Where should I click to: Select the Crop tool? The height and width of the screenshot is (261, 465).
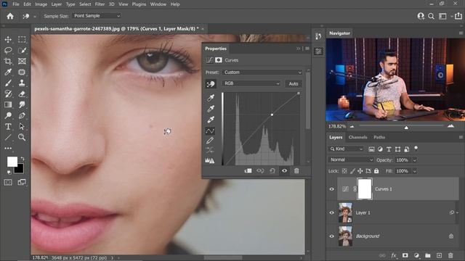tap(8, 61)
